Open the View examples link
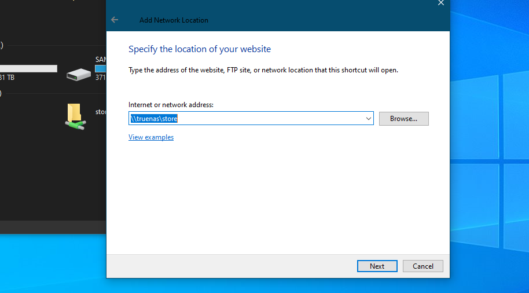The height and width of the screenshot is (293, 529). pyautogui.click(x=151, y=137)
